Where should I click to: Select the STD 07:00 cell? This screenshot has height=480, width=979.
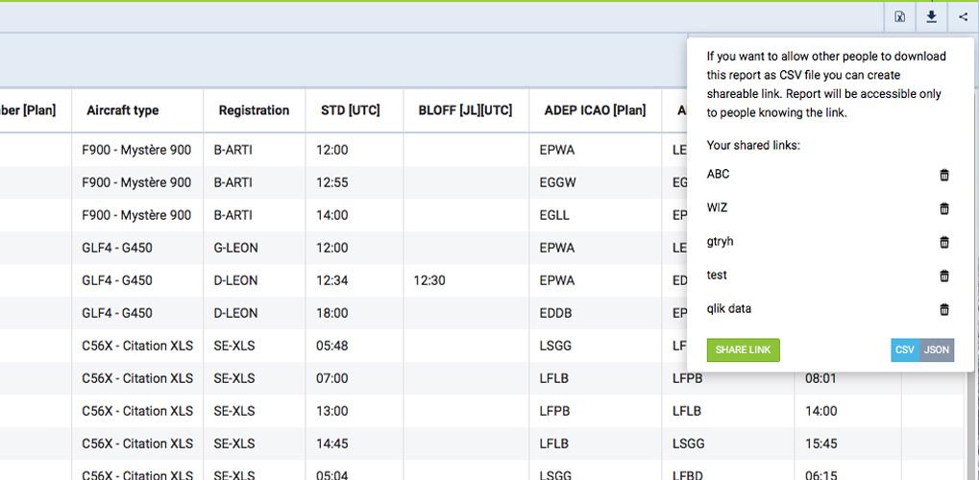354,378
